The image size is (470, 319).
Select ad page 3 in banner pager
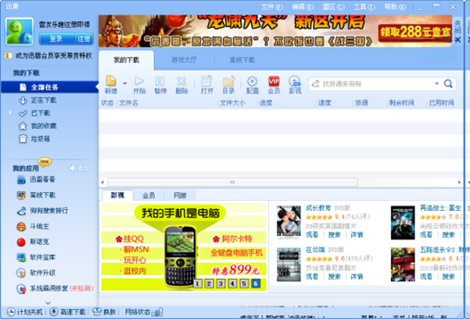pyautogui.click(x=221, y=283)
